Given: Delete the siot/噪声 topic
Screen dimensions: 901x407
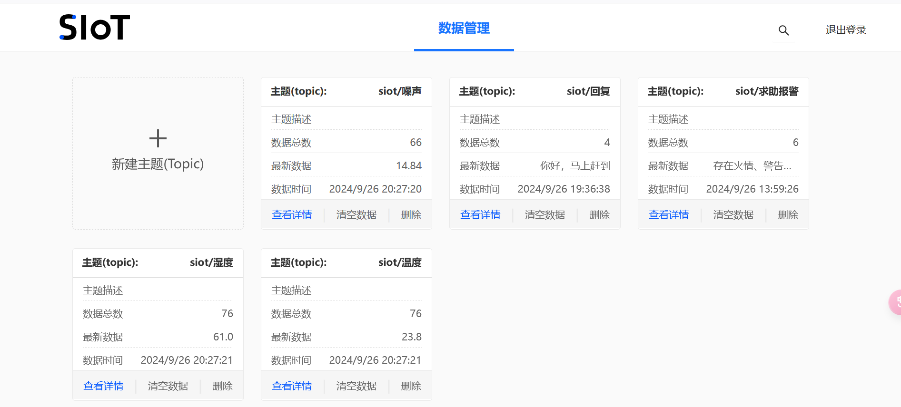Looking at the screenshot, I should (x=411, y=215).
